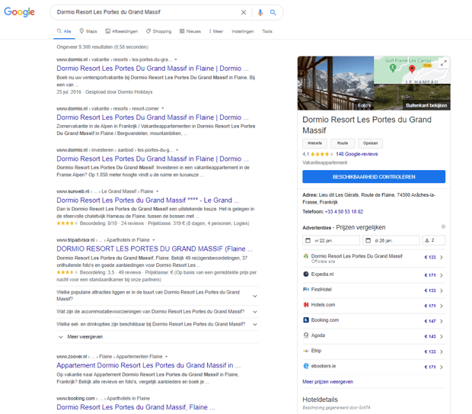Open ebookers.ie price chevron €171
472x414 pixels.
point(442,367)
